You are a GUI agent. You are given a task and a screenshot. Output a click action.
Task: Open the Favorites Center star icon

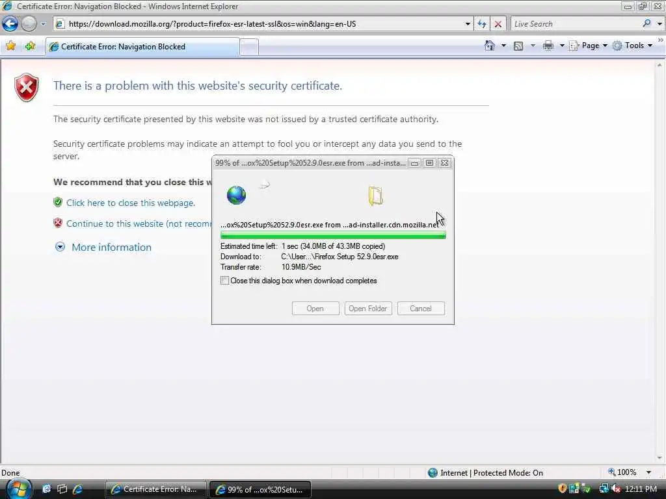10,46
